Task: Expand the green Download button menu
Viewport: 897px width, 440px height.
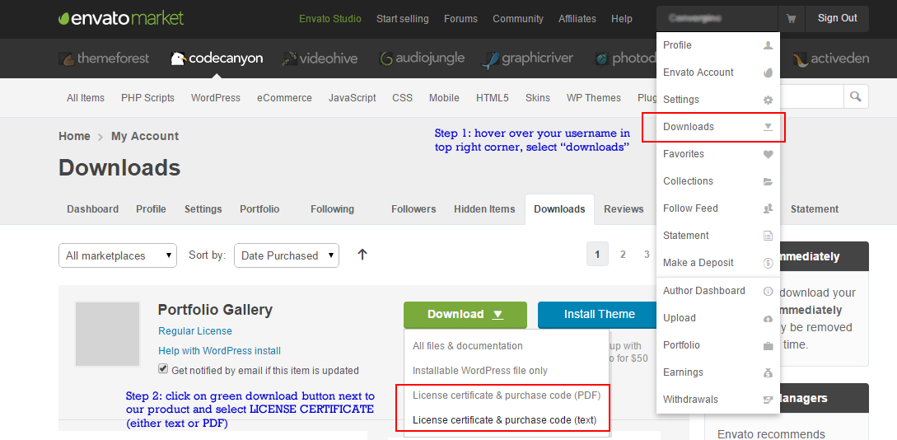Action: [x=465, y=314]
